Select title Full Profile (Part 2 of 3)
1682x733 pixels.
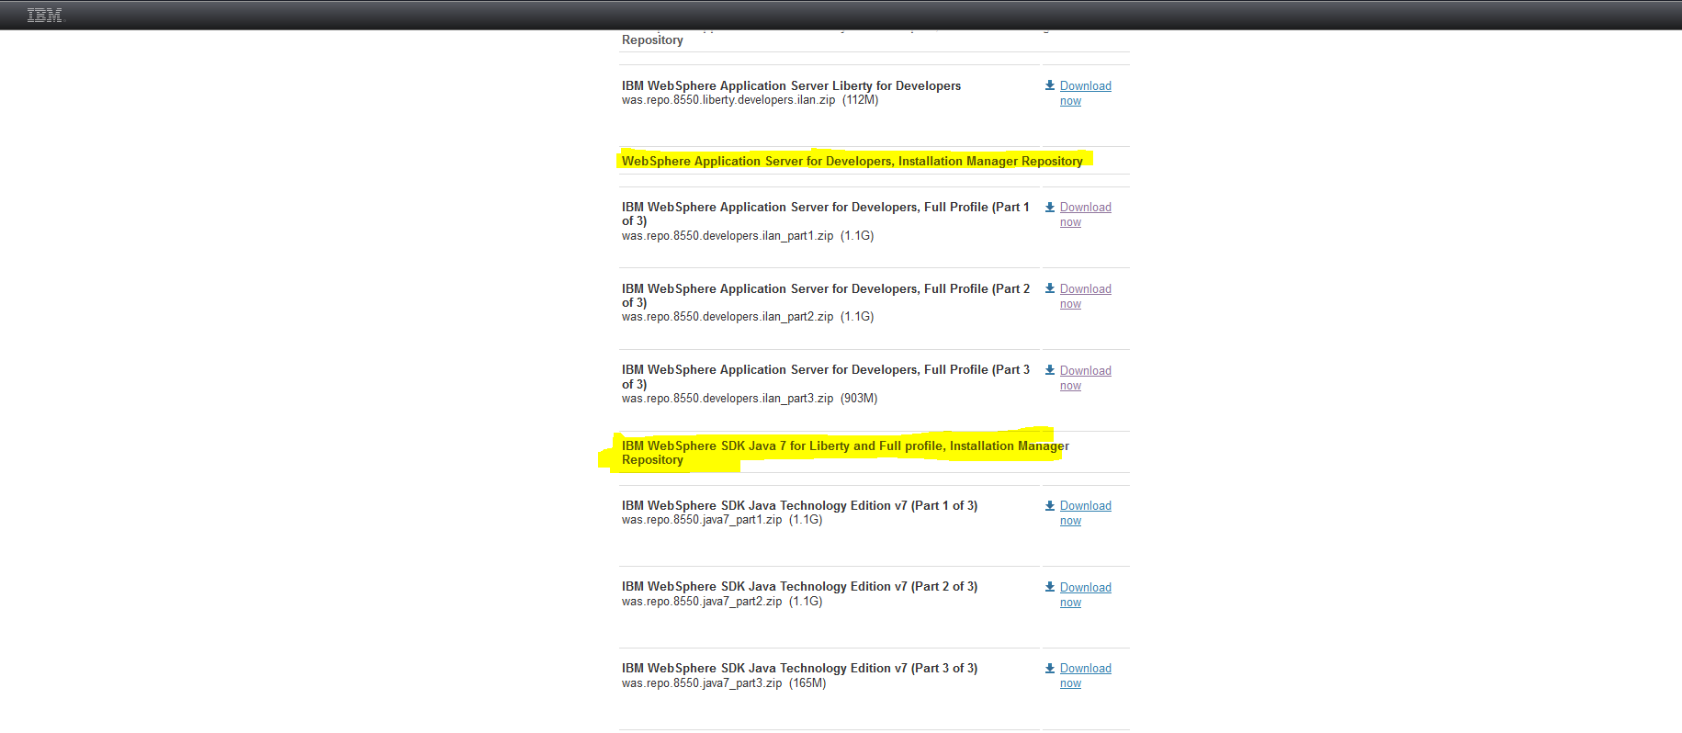826,296
